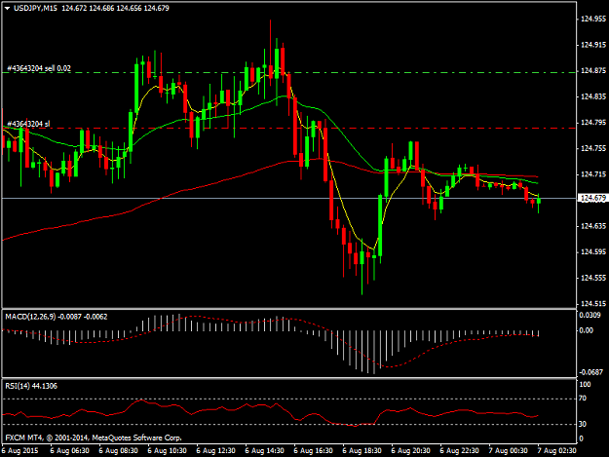Click the 124.915 price axis label

(x=592, y=45)
